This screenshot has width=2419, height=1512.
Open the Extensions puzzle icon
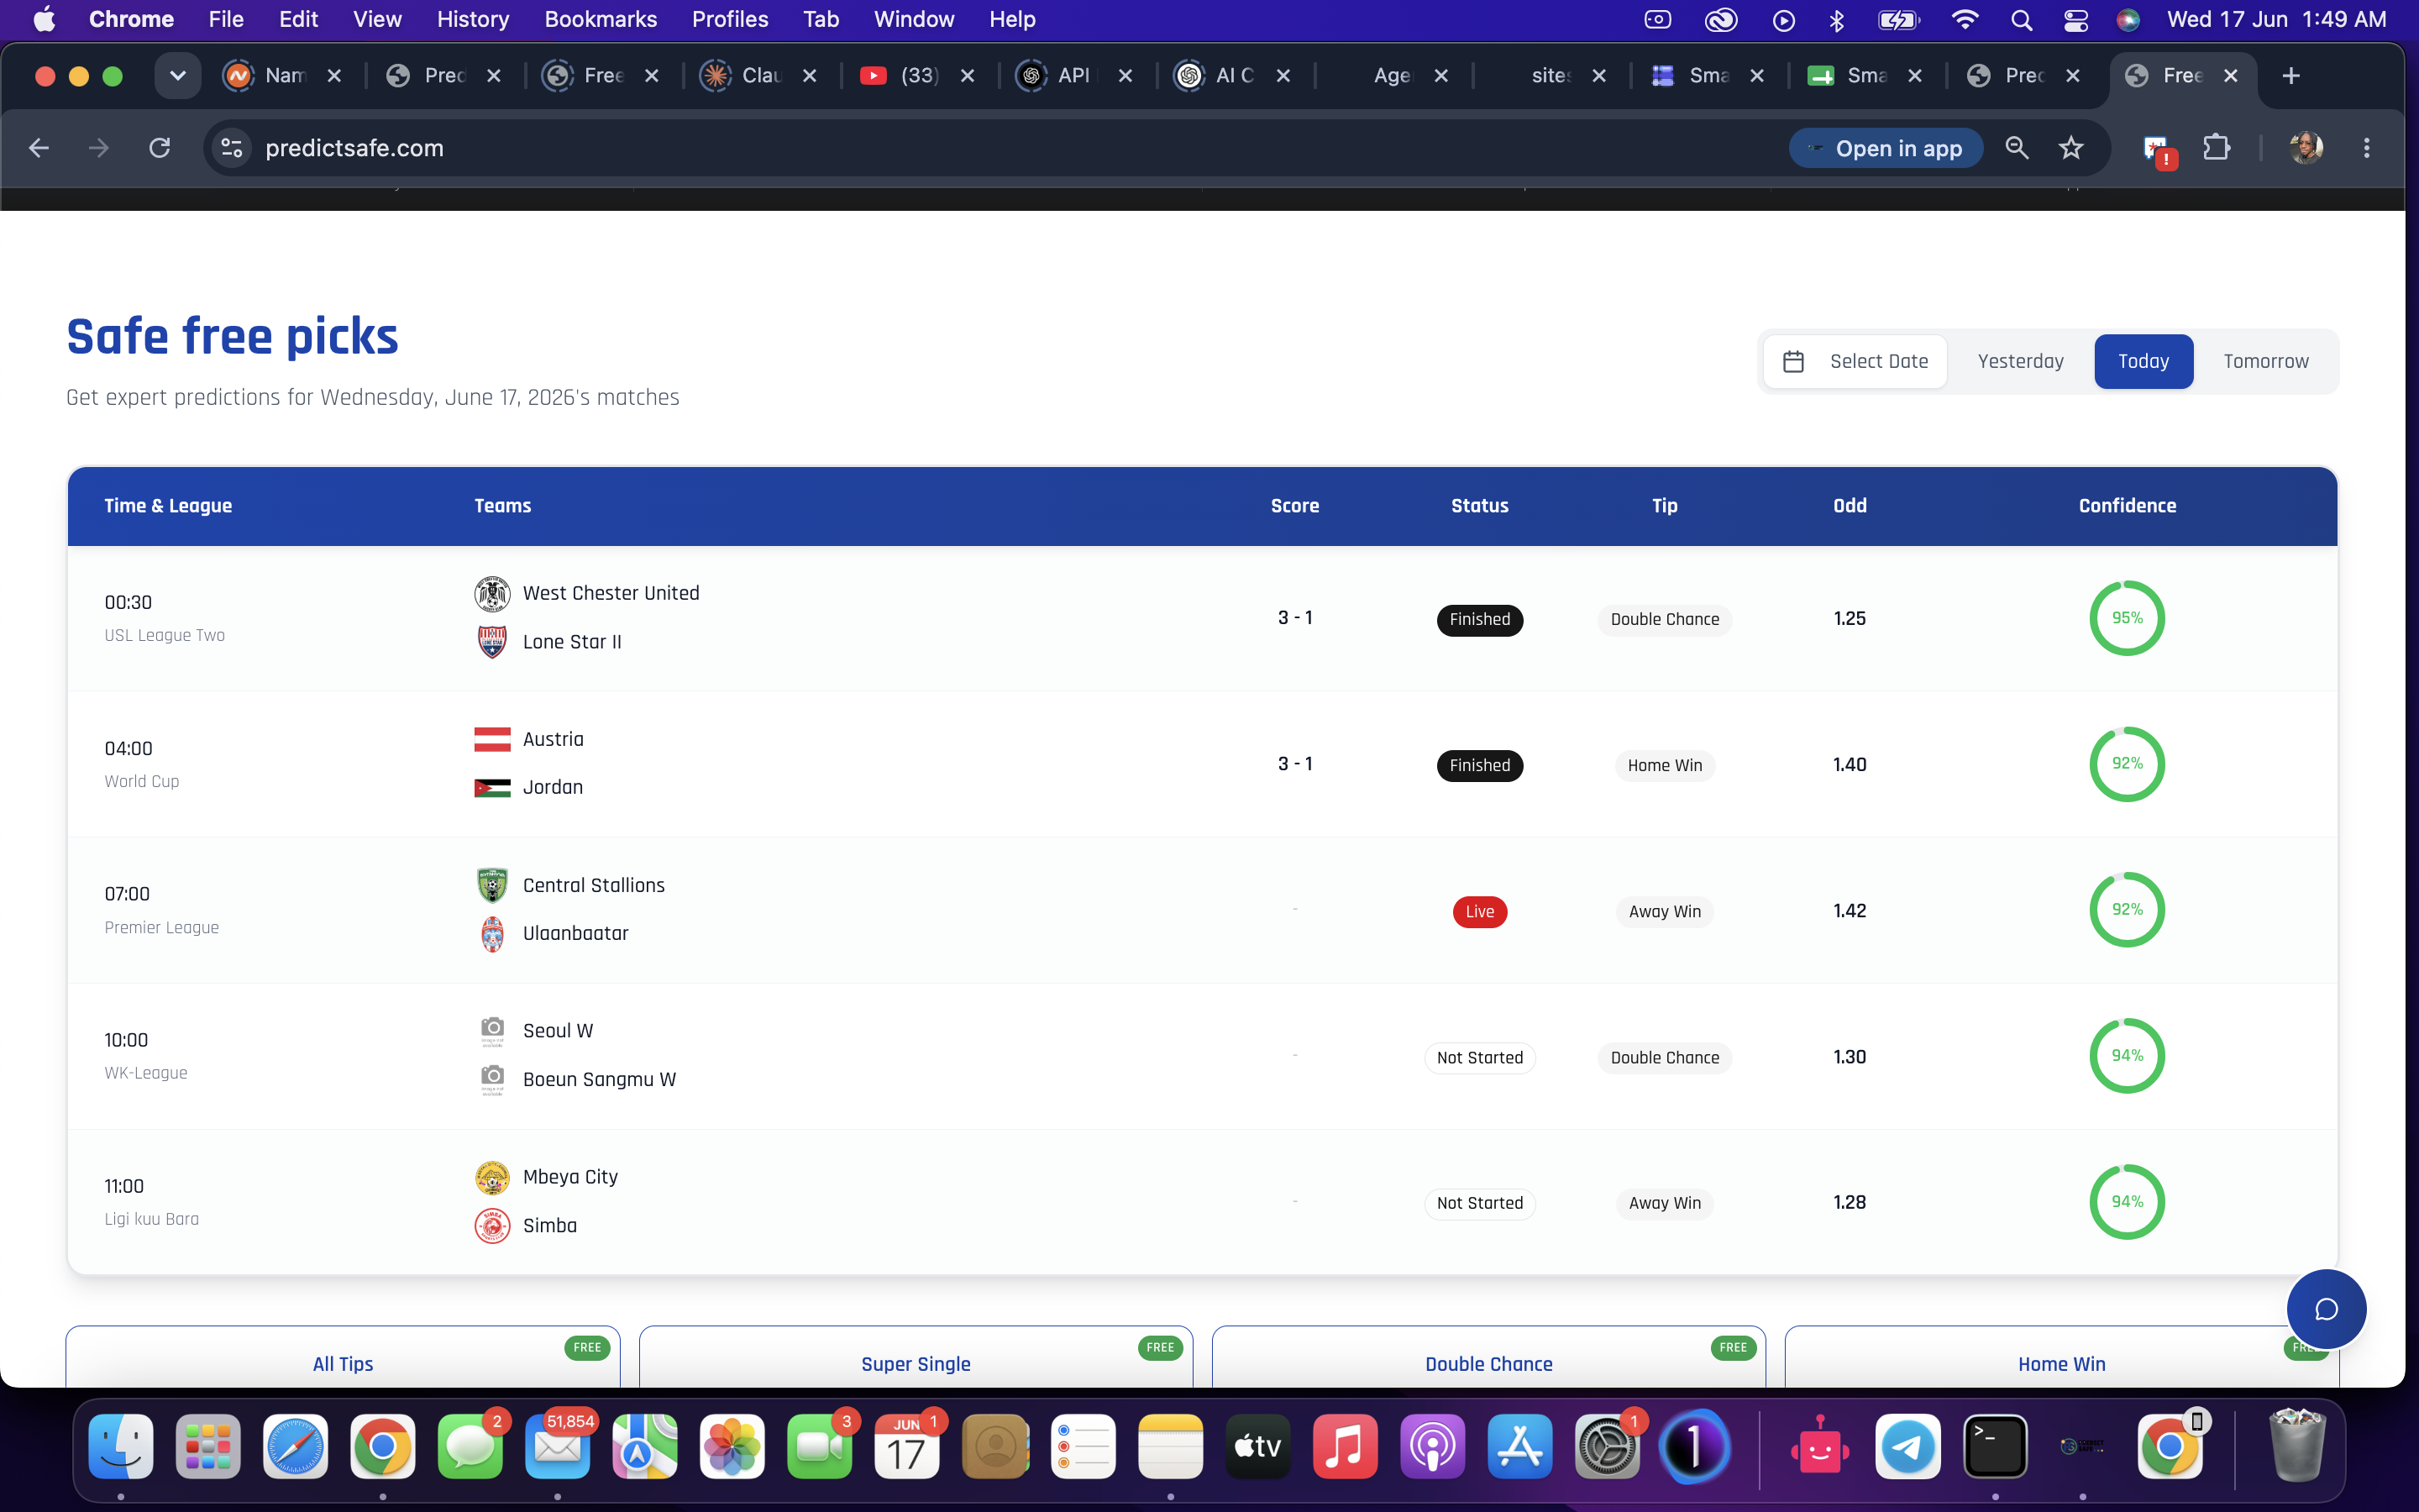tap(2216, 148)
